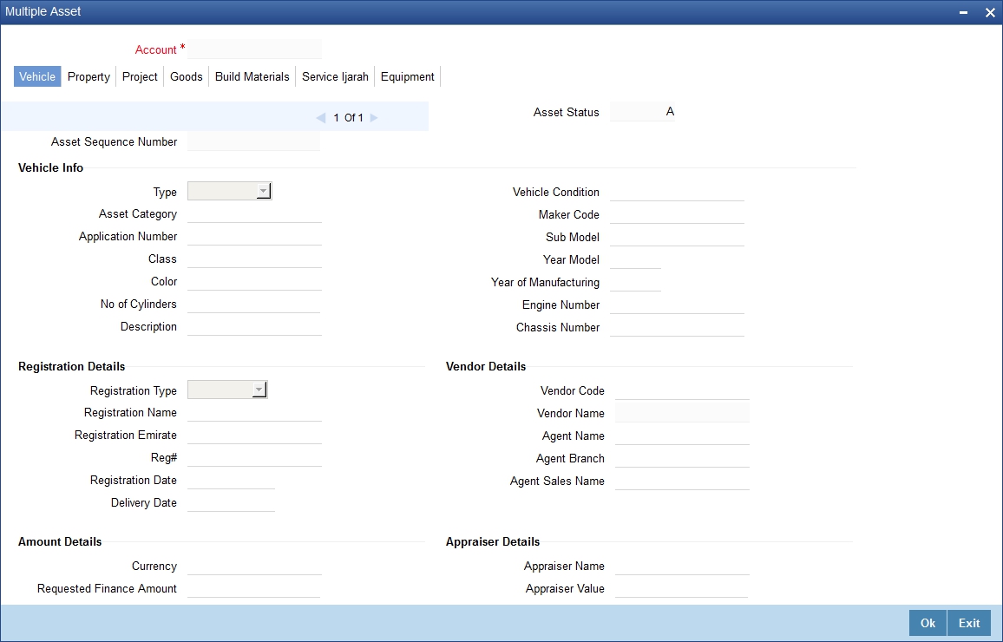Switch to the Equipment tab

408,76
